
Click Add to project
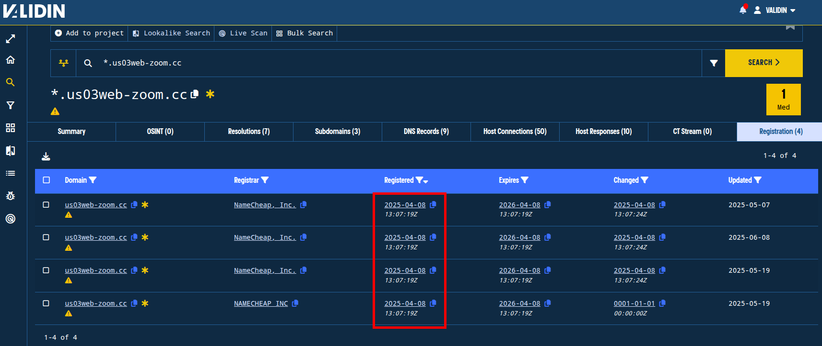89,33
